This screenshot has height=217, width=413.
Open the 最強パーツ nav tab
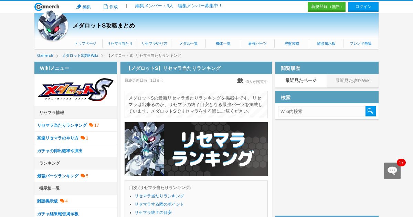257,43
